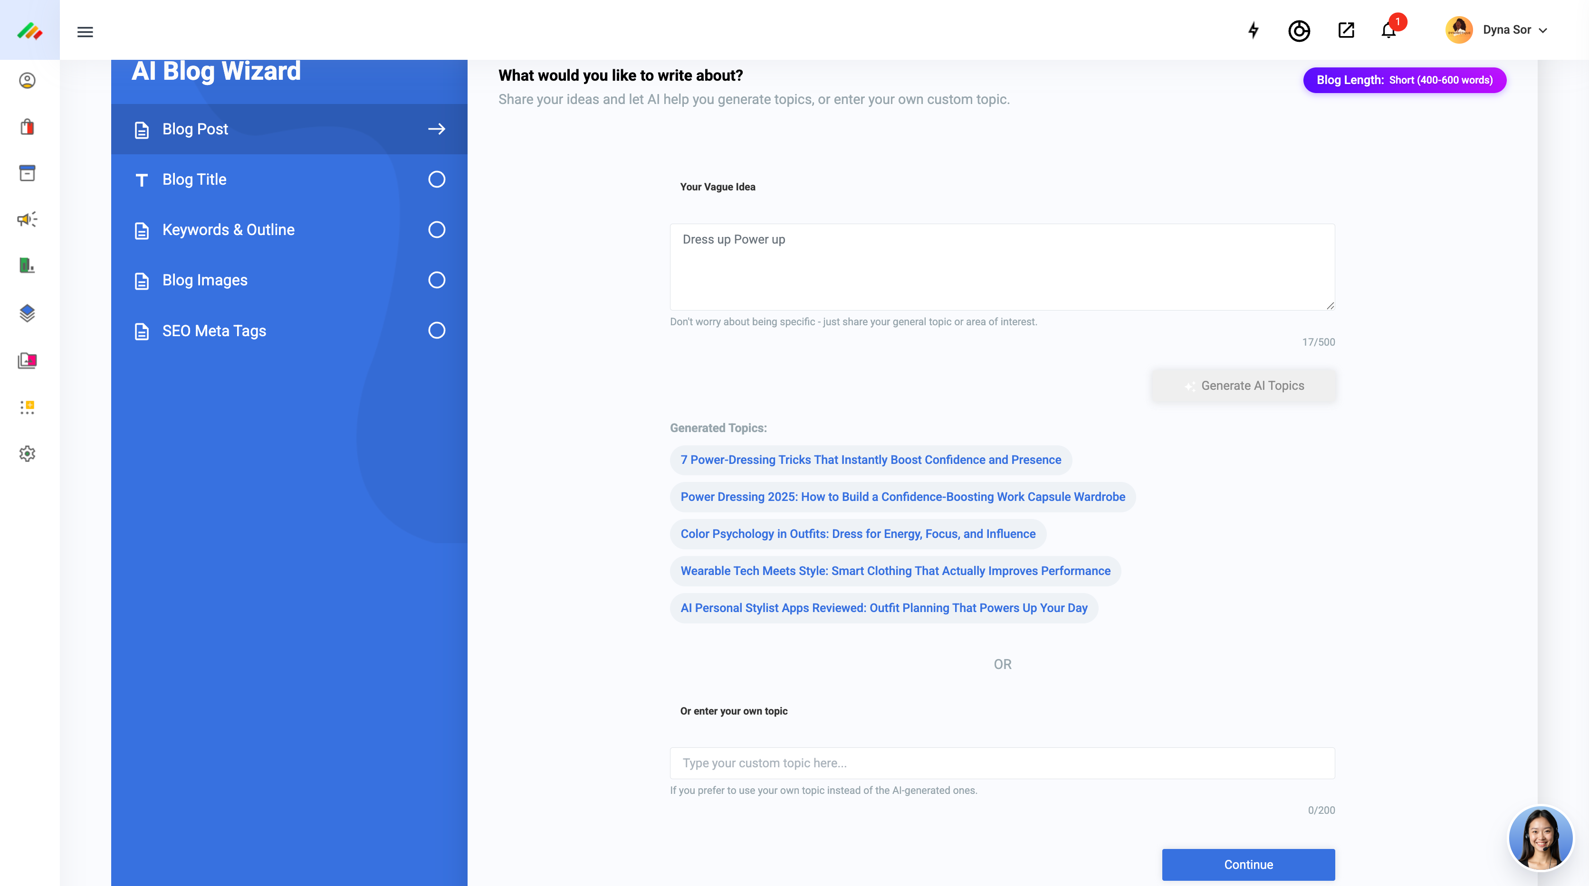Viewport: 1589px width, 886px height.
Task: Click the '17/500' character counter
Action: coord(1318,342)
